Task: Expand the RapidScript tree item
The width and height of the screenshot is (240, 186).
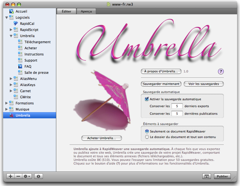Action: [x=11, y=30]
